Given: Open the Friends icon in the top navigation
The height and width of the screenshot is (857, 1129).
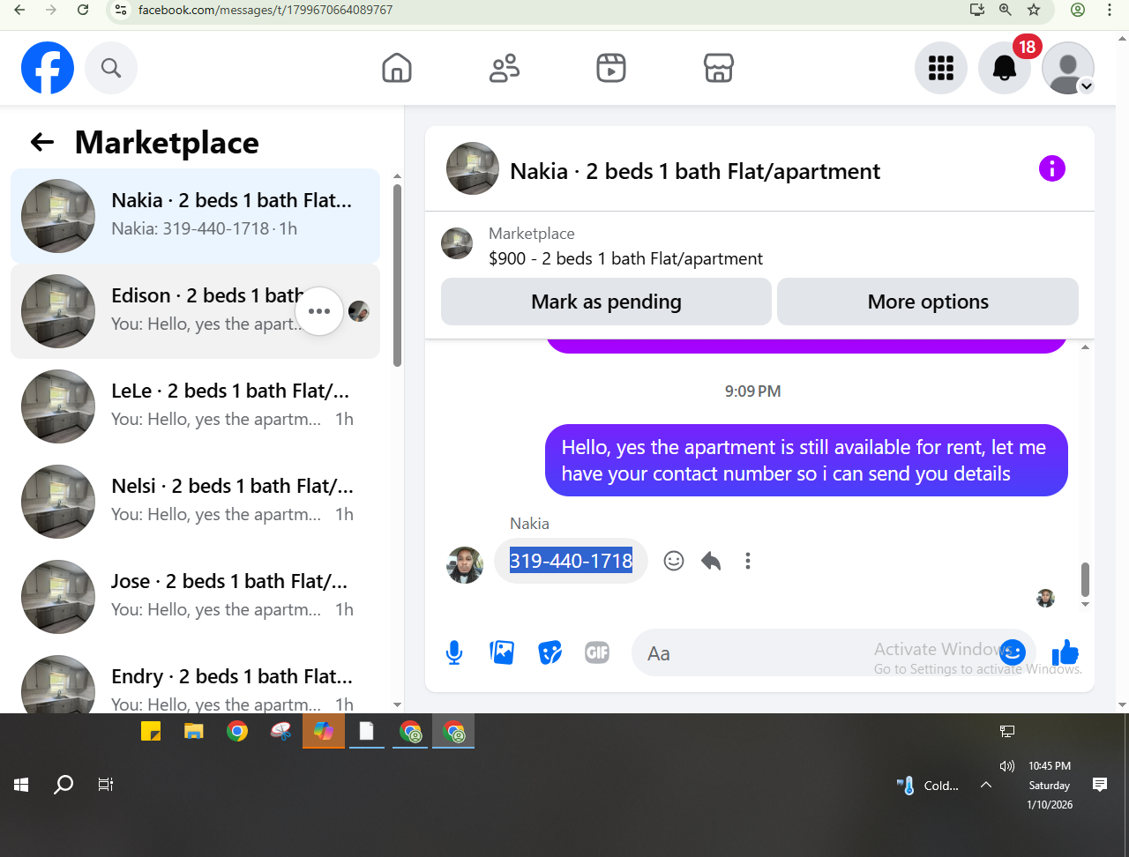Looking at the screenshot, I should point(505,68).
